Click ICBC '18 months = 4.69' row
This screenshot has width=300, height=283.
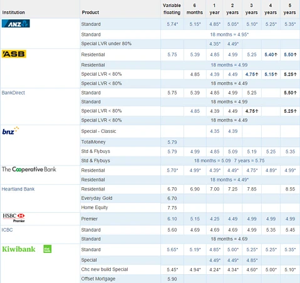(229, 239)
